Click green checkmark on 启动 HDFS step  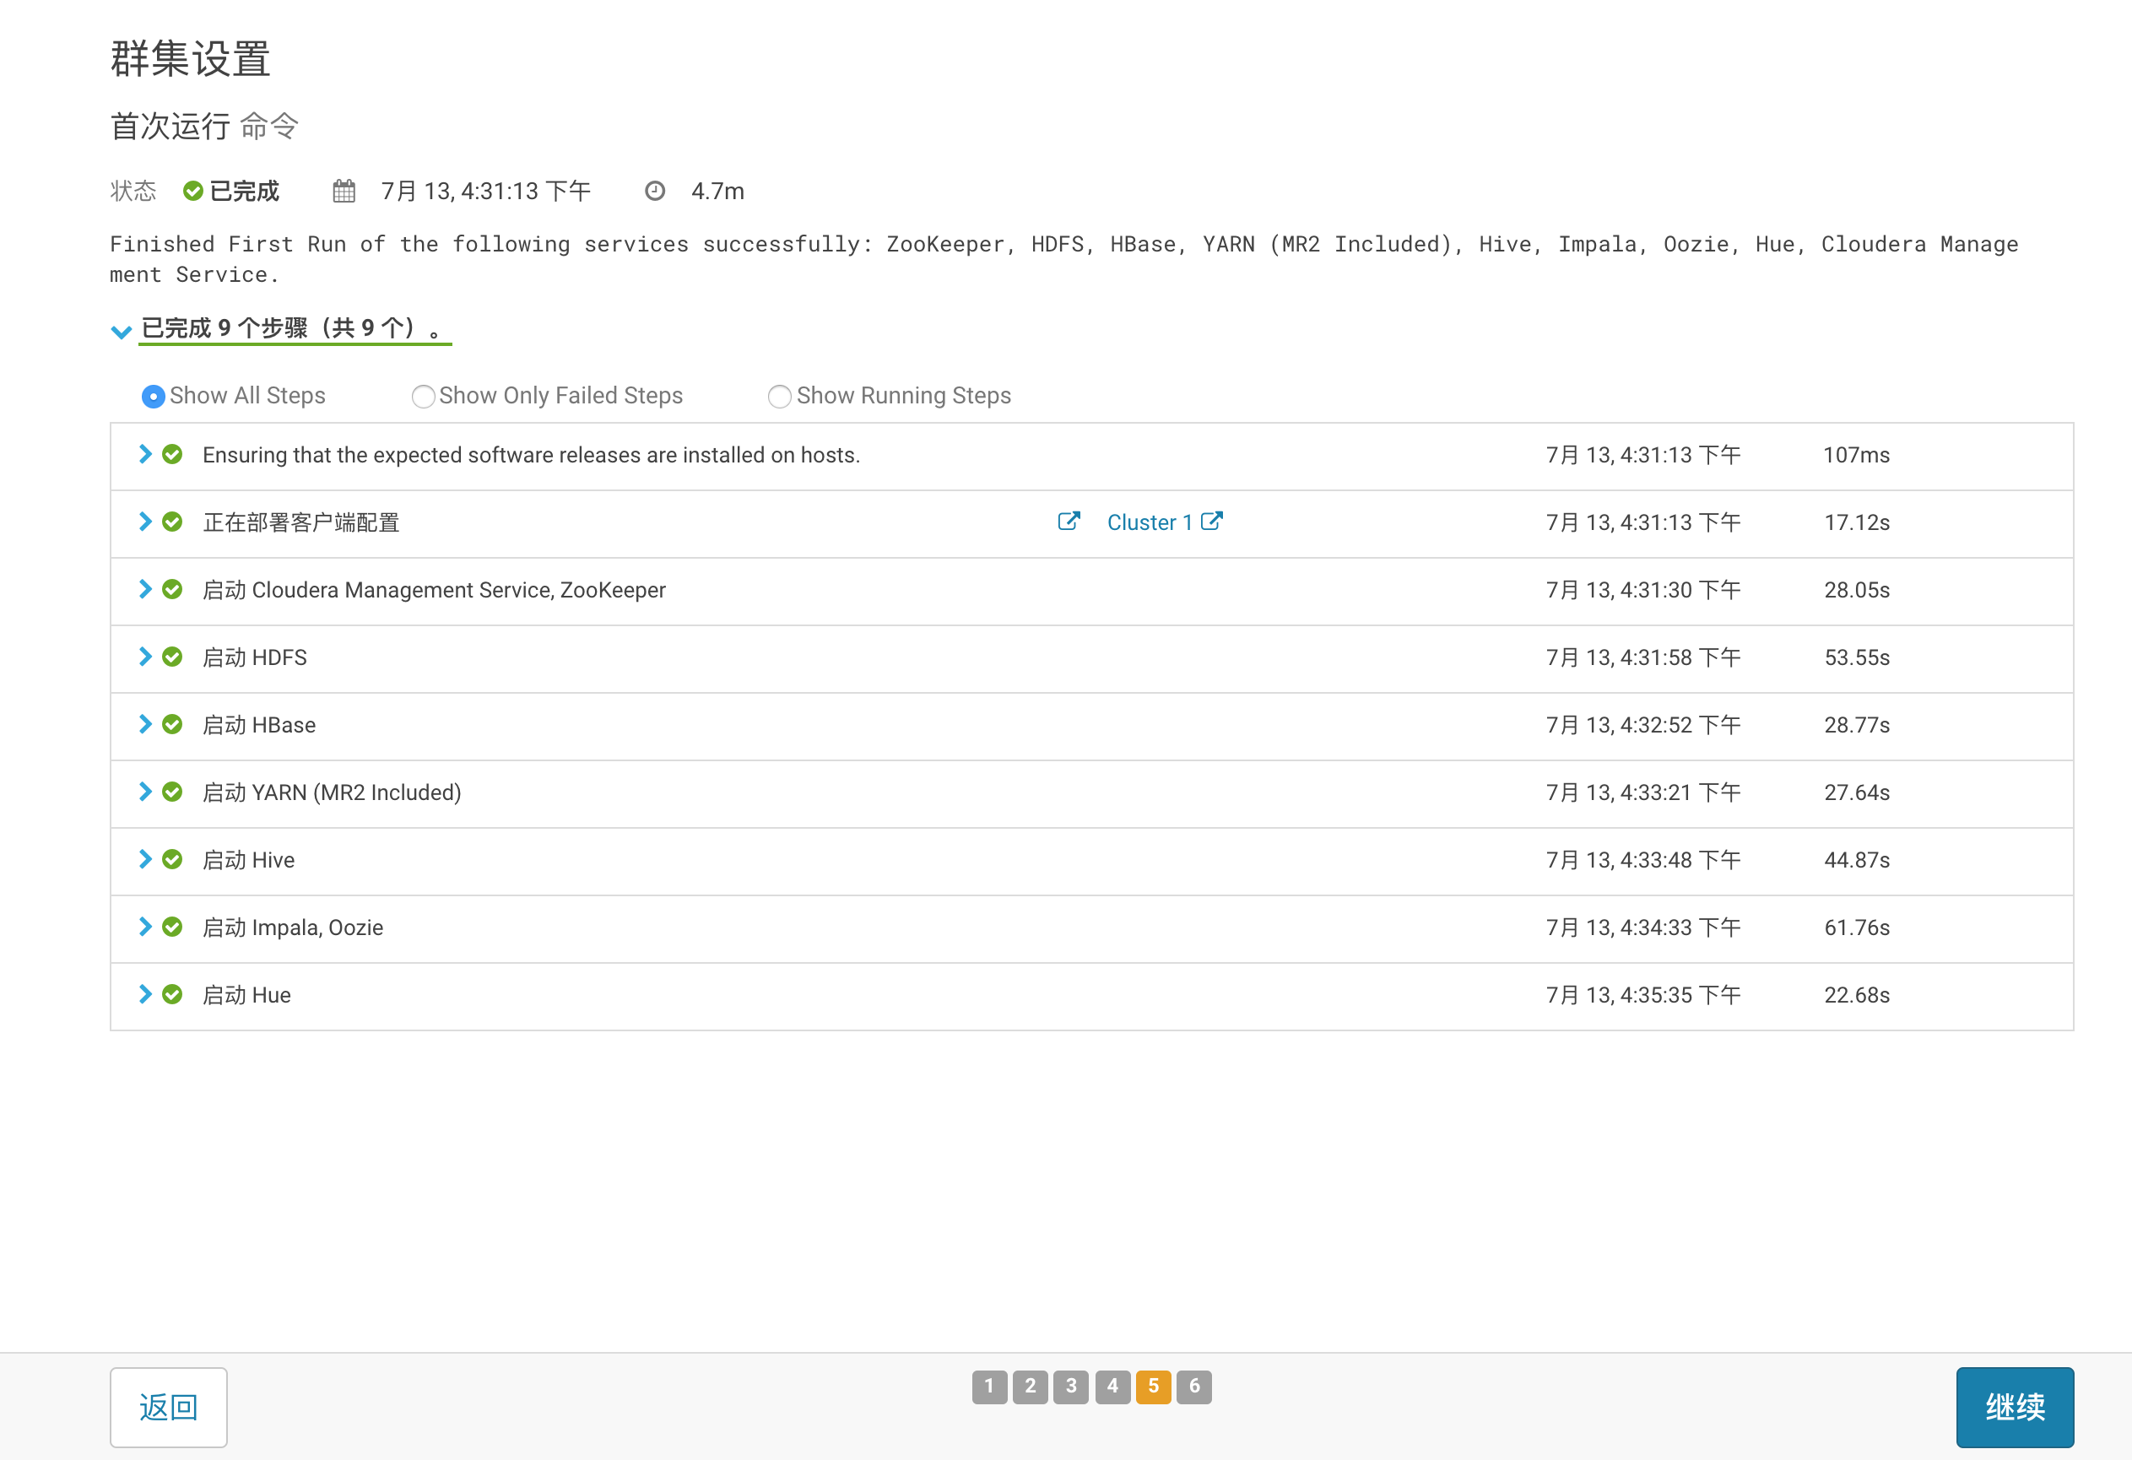[x=172, y=657]
